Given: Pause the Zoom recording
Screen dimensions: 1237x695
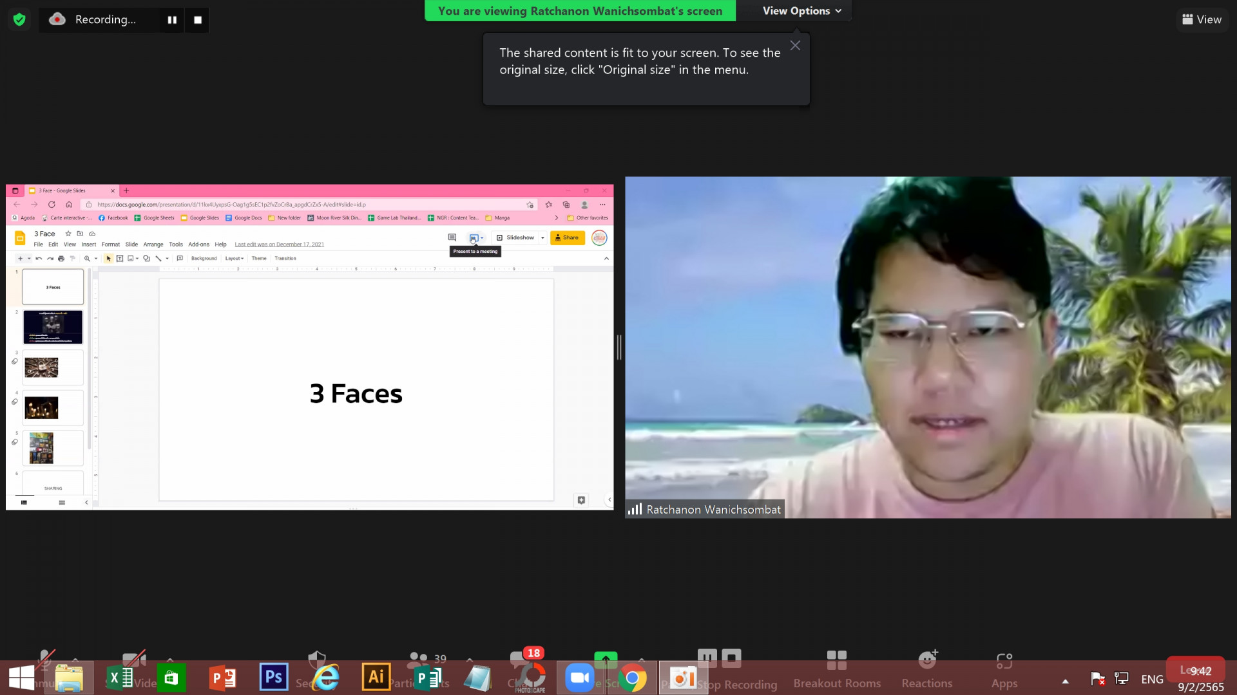Looking at the screenshot, I should (172, 20).
